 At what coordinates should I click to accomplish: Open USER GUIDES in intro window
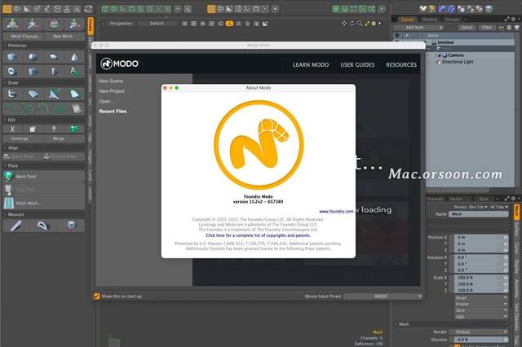pos(357,65)
